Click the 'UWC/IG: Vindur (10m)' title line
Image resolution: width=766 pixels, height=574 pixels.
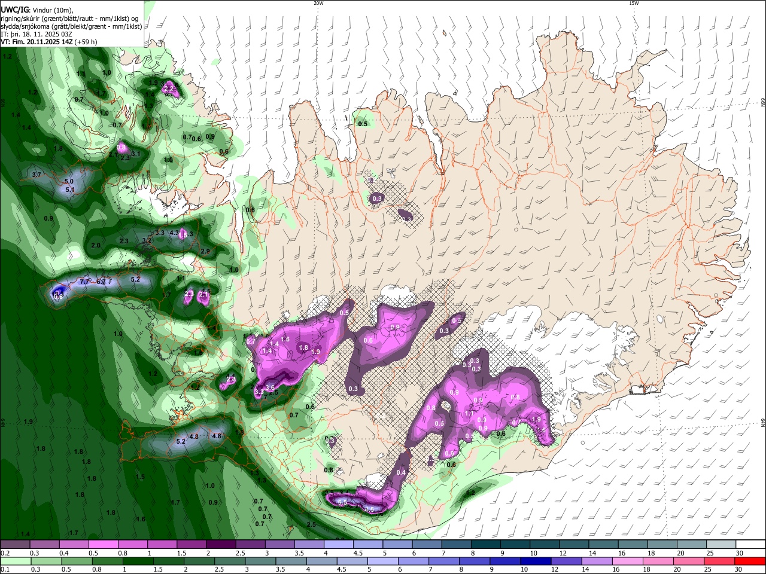37,11
